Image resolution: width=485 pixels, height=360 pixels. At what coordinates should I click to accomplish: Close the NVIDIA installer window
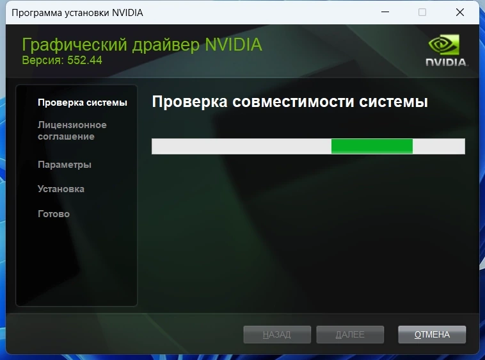tap(460, 12)
